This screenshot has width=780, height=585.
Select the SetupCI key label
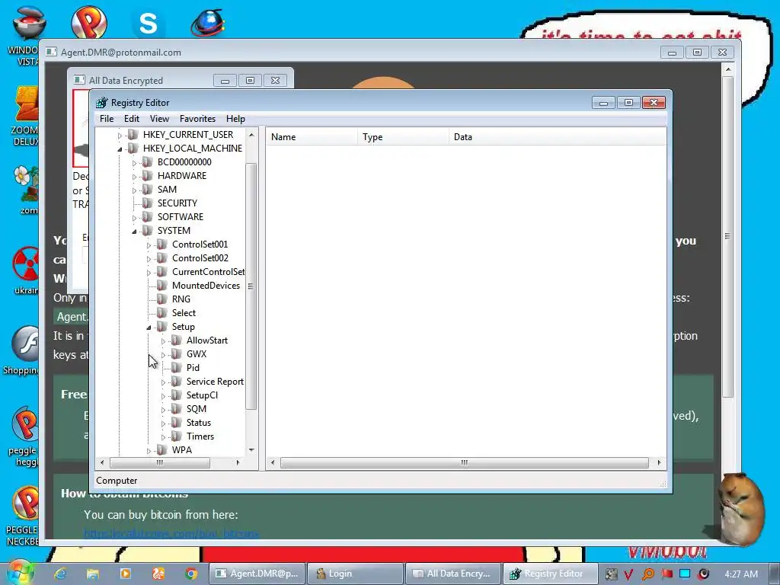point(202,395)
